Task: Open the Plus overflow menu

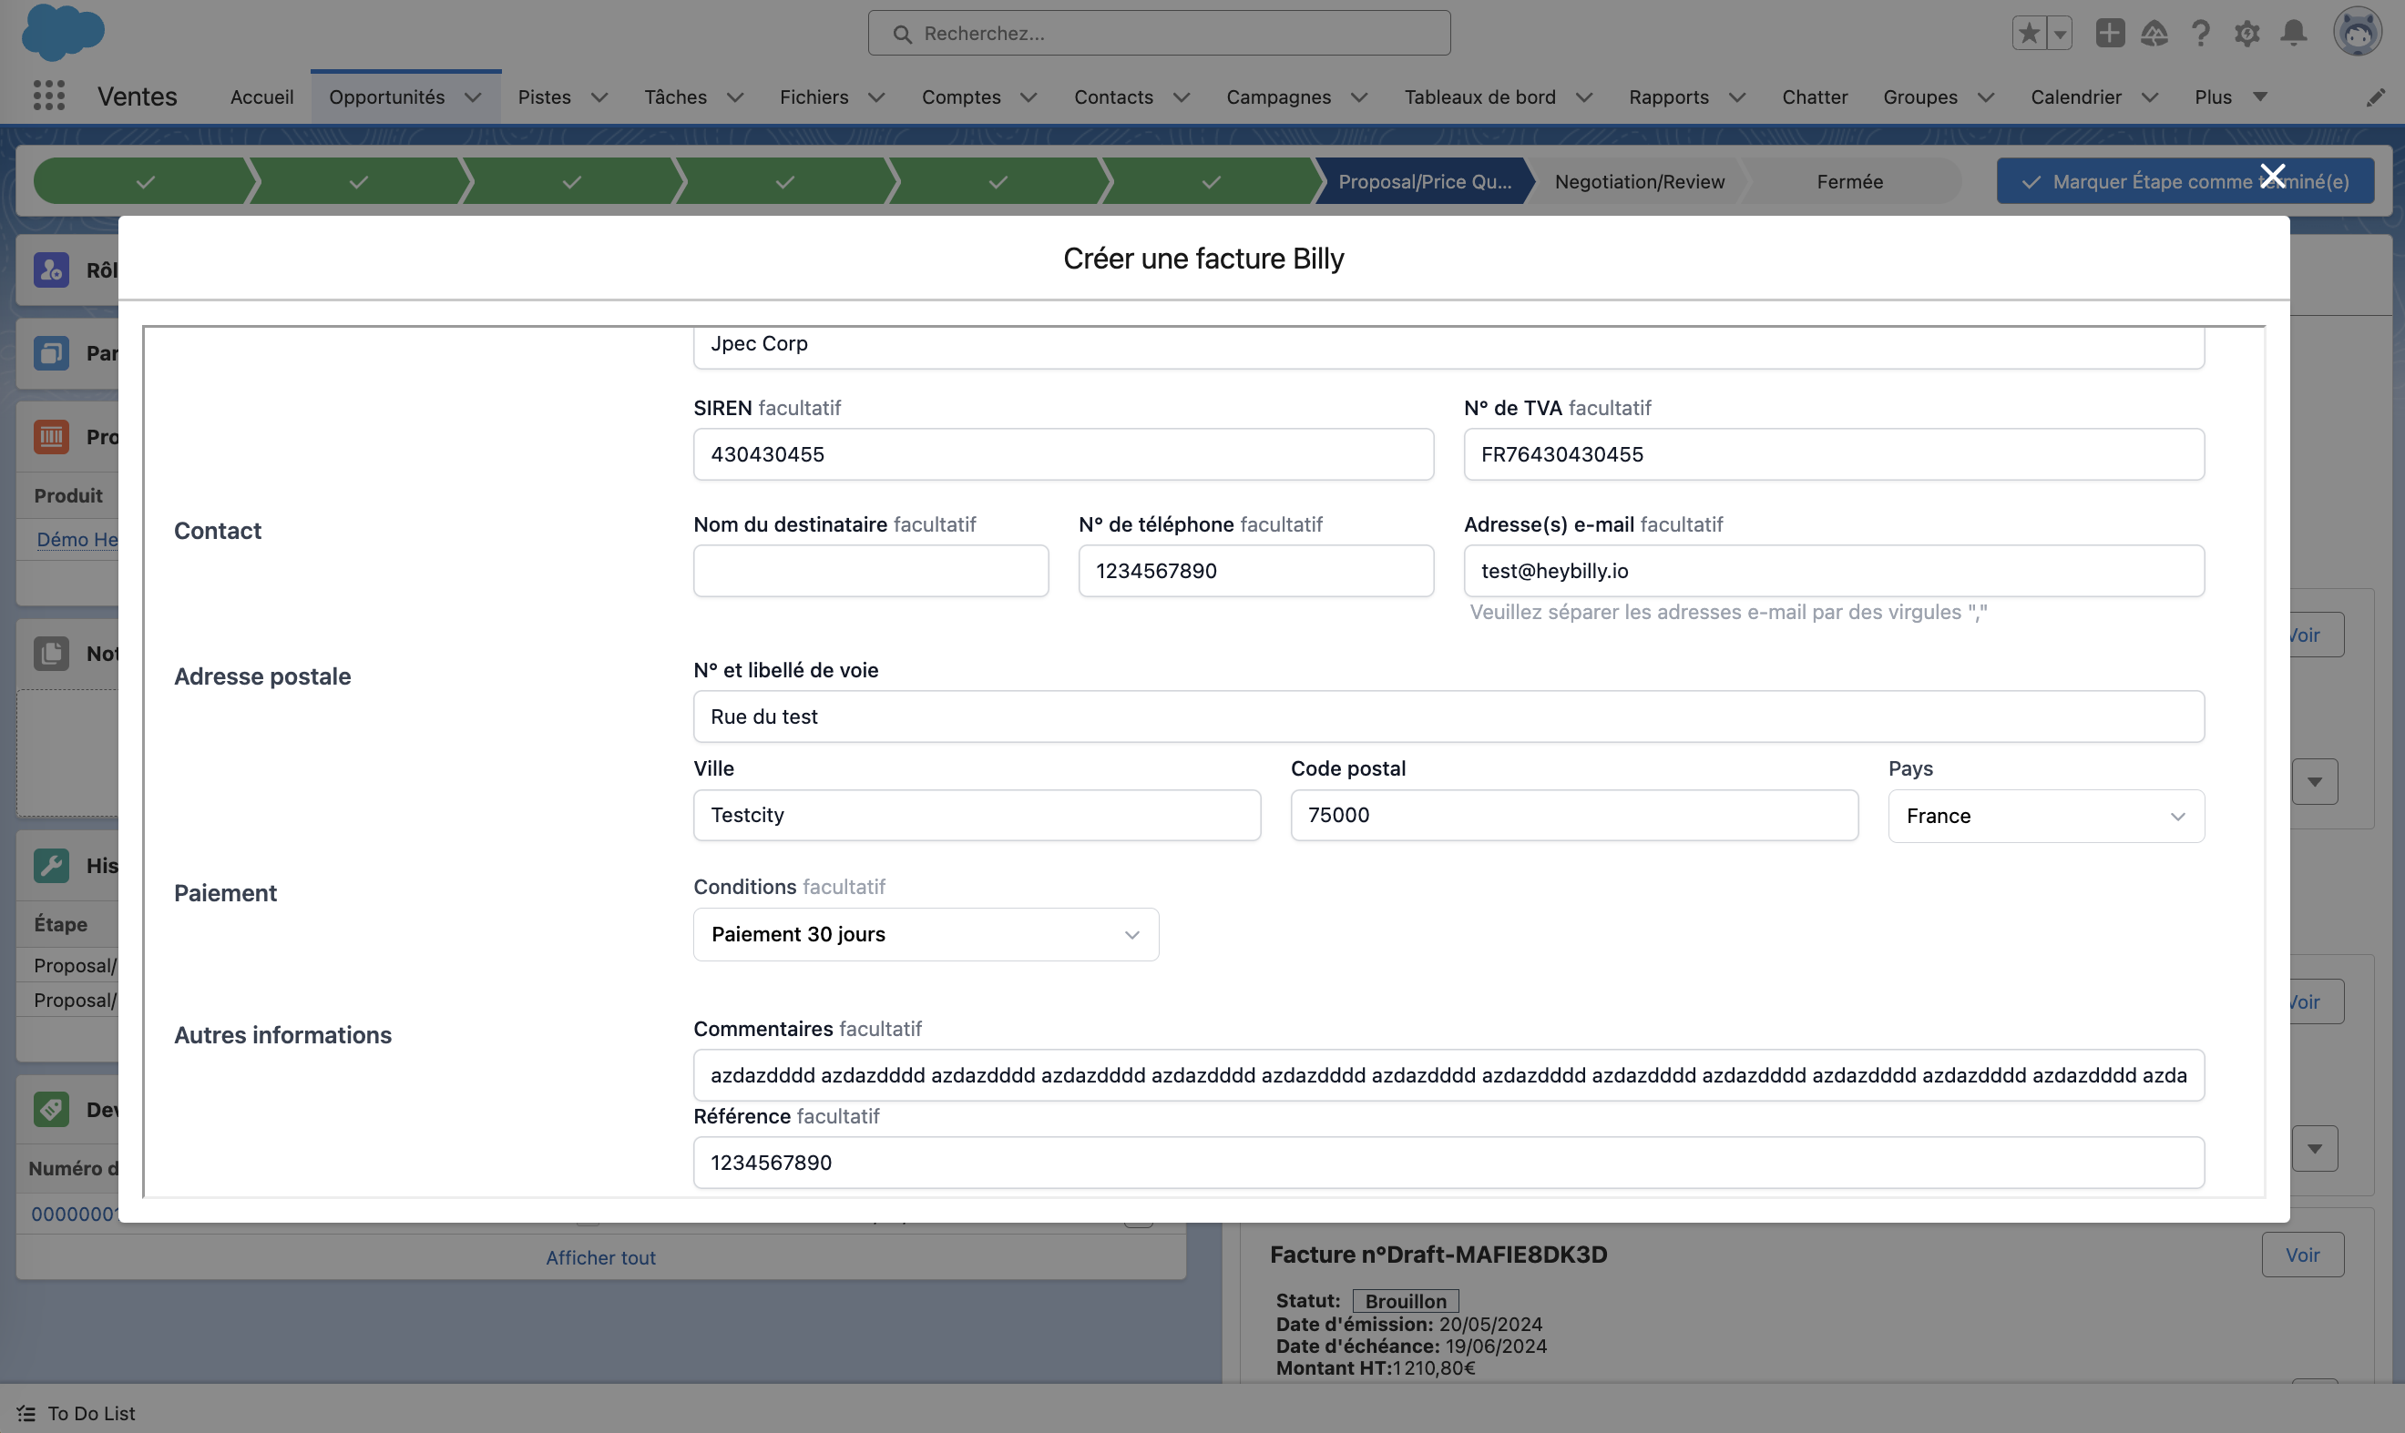Action: point(2230,97)
